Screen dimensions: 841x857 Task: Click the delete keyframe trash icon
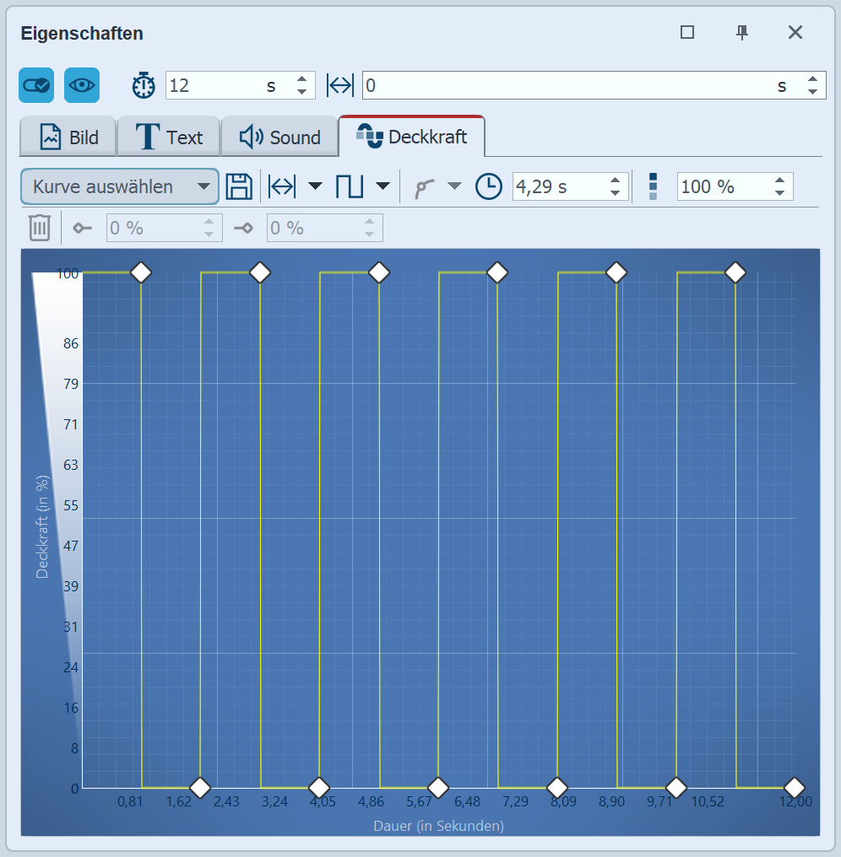(x=40, y=228)
